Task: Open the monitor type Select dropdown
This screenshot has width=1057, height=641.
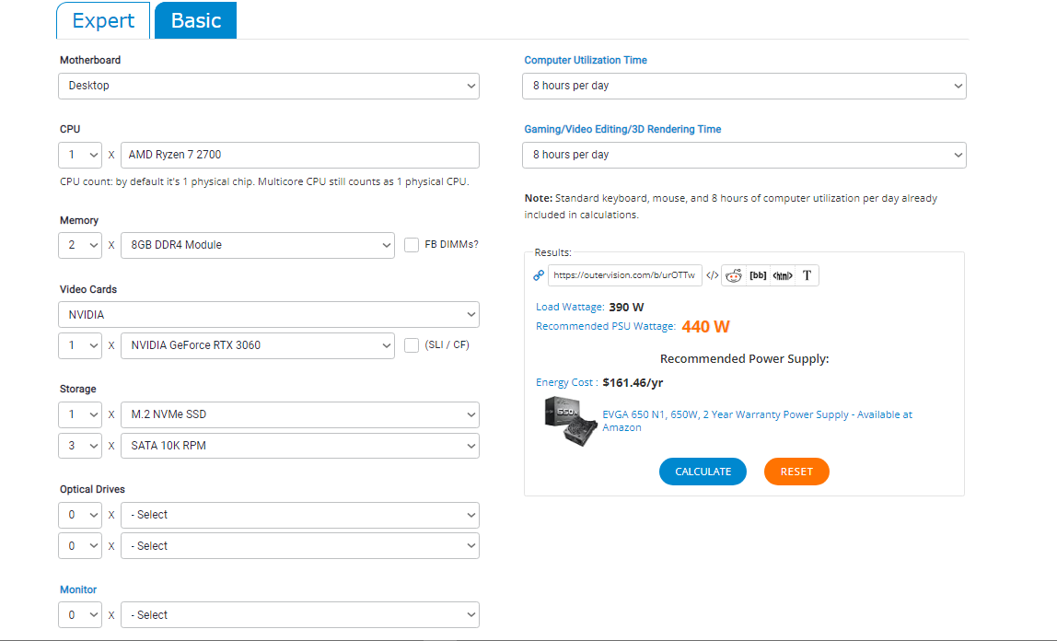Action: click(300, 614)
